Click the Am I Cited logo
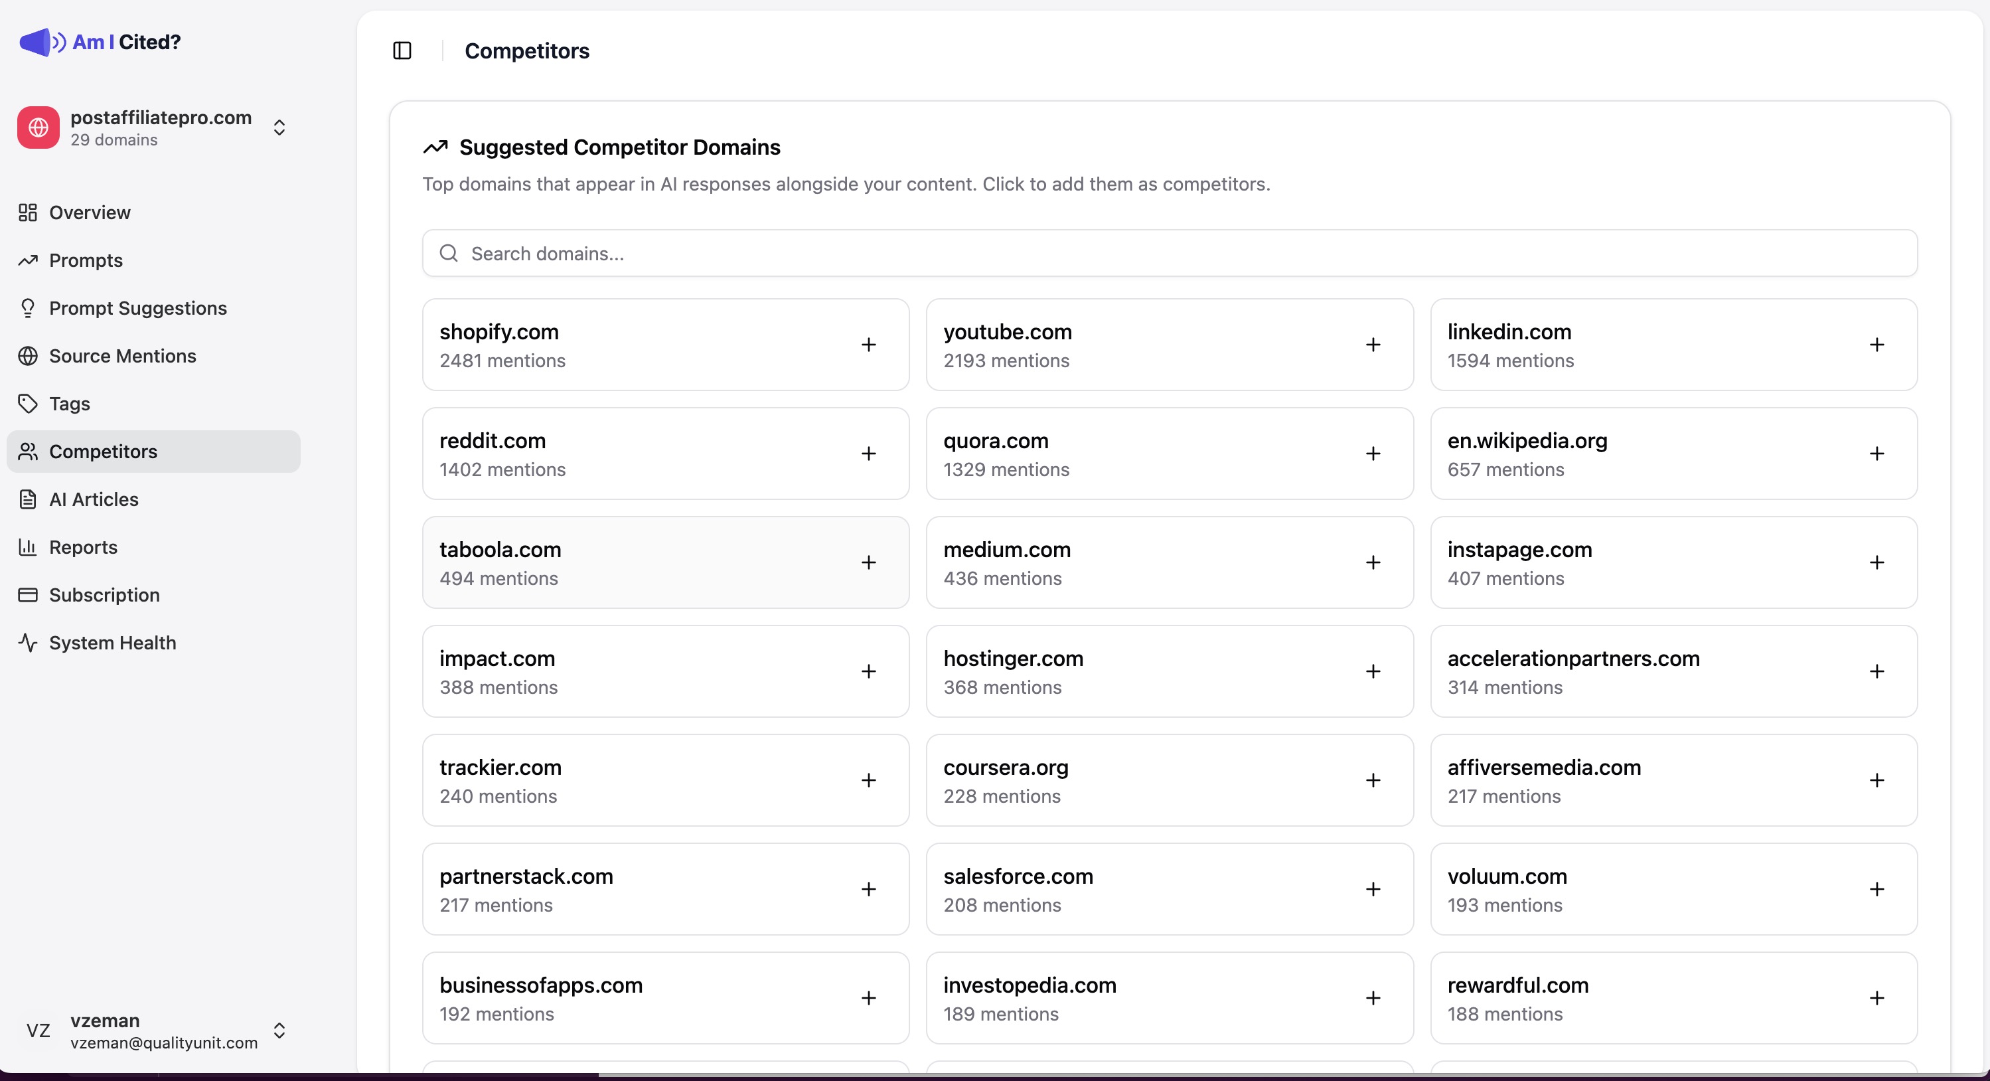The width and height of the screenshot is (1990, 1081). (x=101, y=42)
